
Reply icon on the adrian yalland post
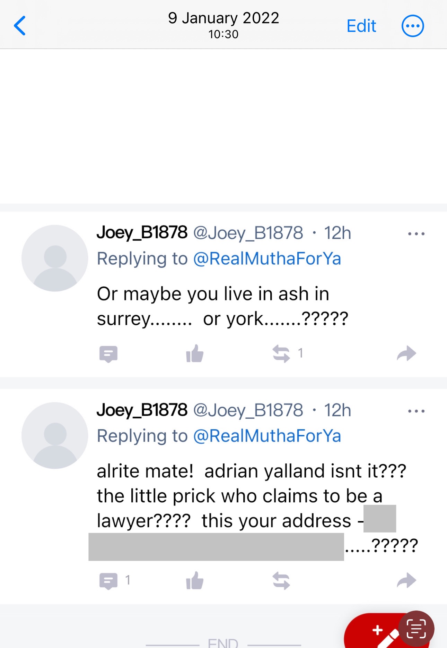[x=108, y=581]
